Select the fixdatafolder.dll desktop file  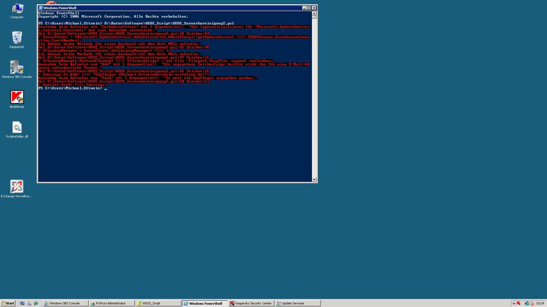click(x=17, y=130)
